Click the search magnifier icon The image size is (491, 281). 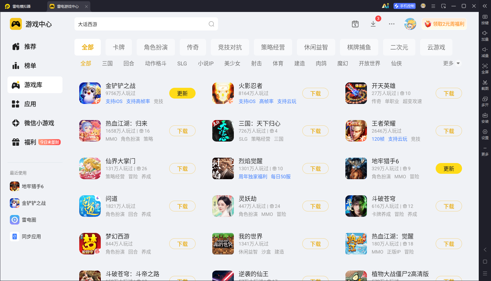211,24
